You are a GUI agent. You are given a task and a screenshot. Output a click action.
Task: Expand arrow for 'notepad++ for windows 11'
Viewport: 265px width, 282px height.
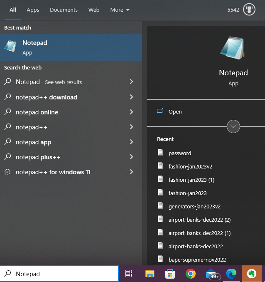(132, 172)
